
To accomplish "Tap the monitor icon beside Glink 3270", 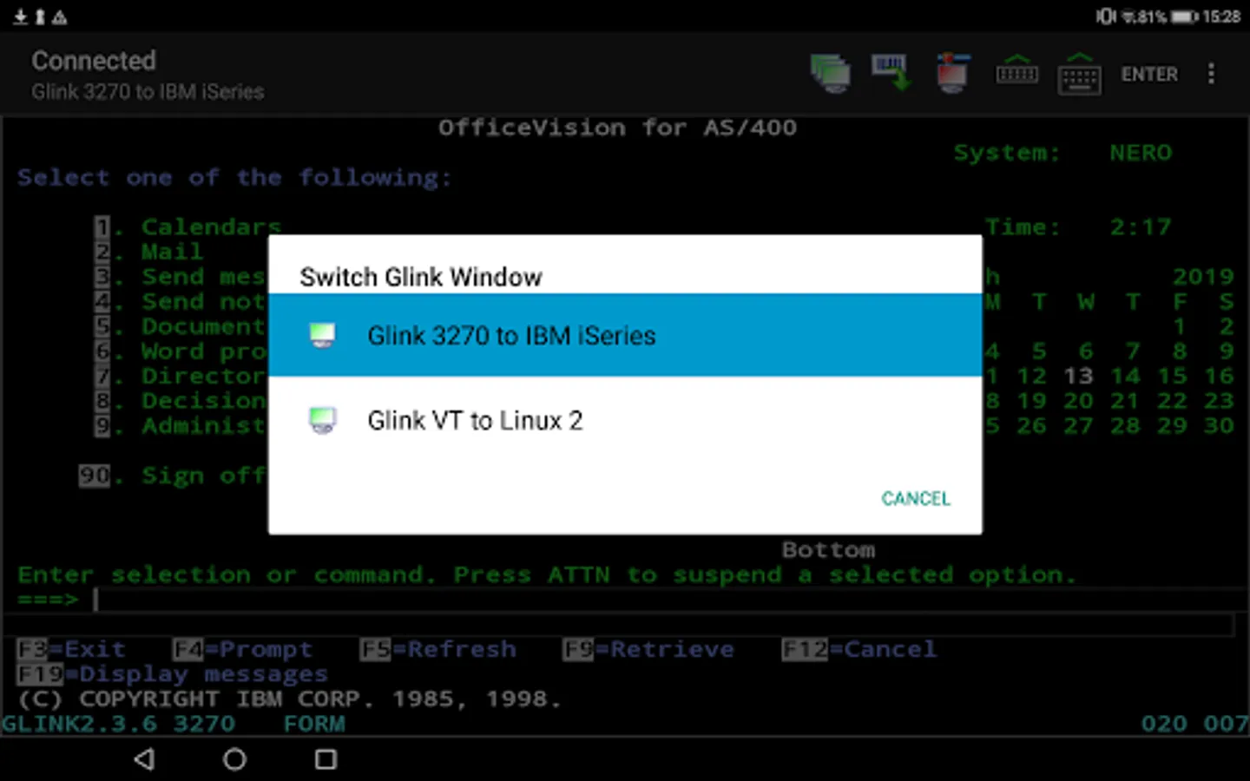I will 322,336.
